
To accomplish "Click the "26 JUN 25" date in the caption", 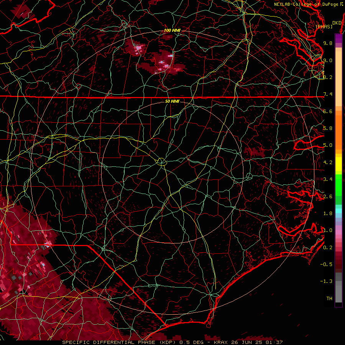I will click(246, 342).
